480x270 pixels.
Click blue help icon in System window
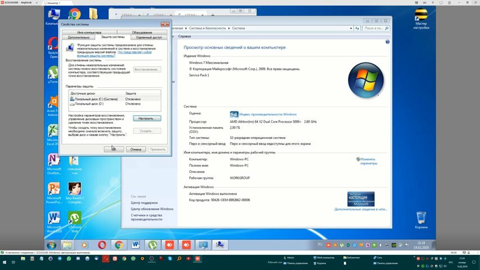[x=387, y=42]
